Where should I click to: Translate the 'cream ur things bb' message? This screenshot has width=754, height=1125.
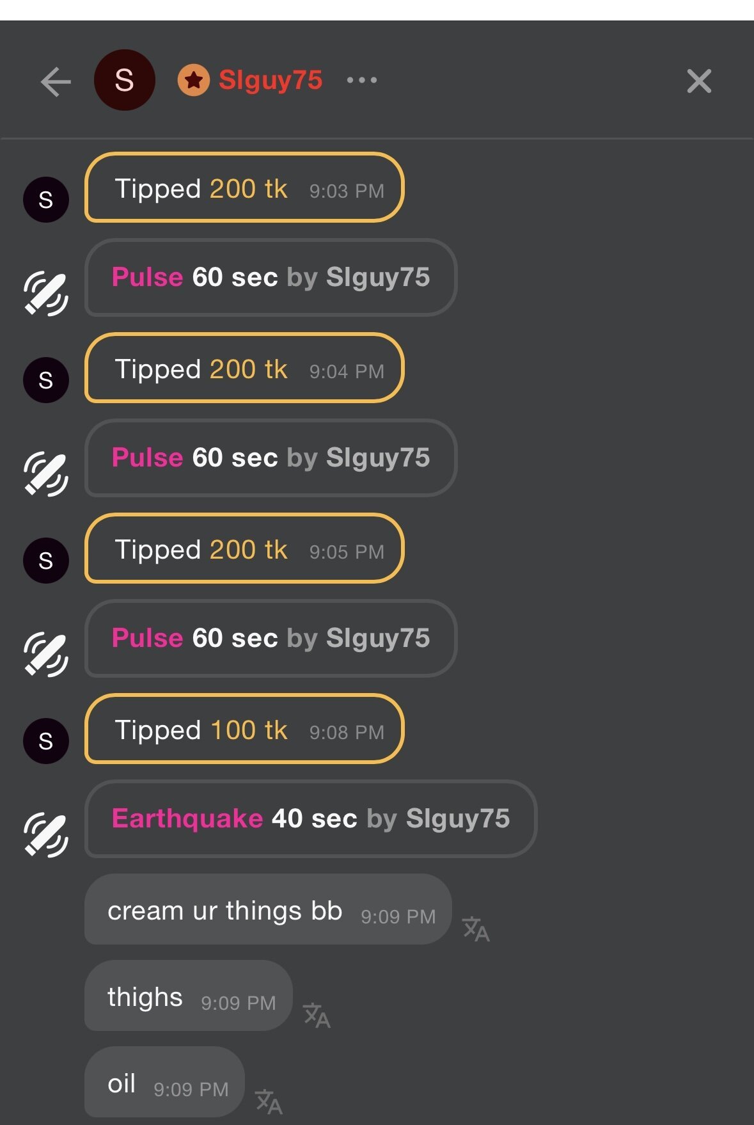[476, 929]
